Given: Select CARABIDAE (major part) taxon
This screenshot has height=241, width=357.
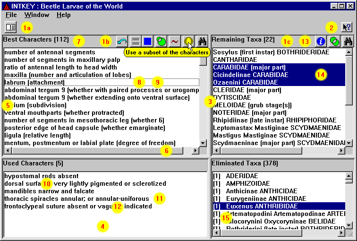Looking at the screenshot, I should [x=279, y=67].
